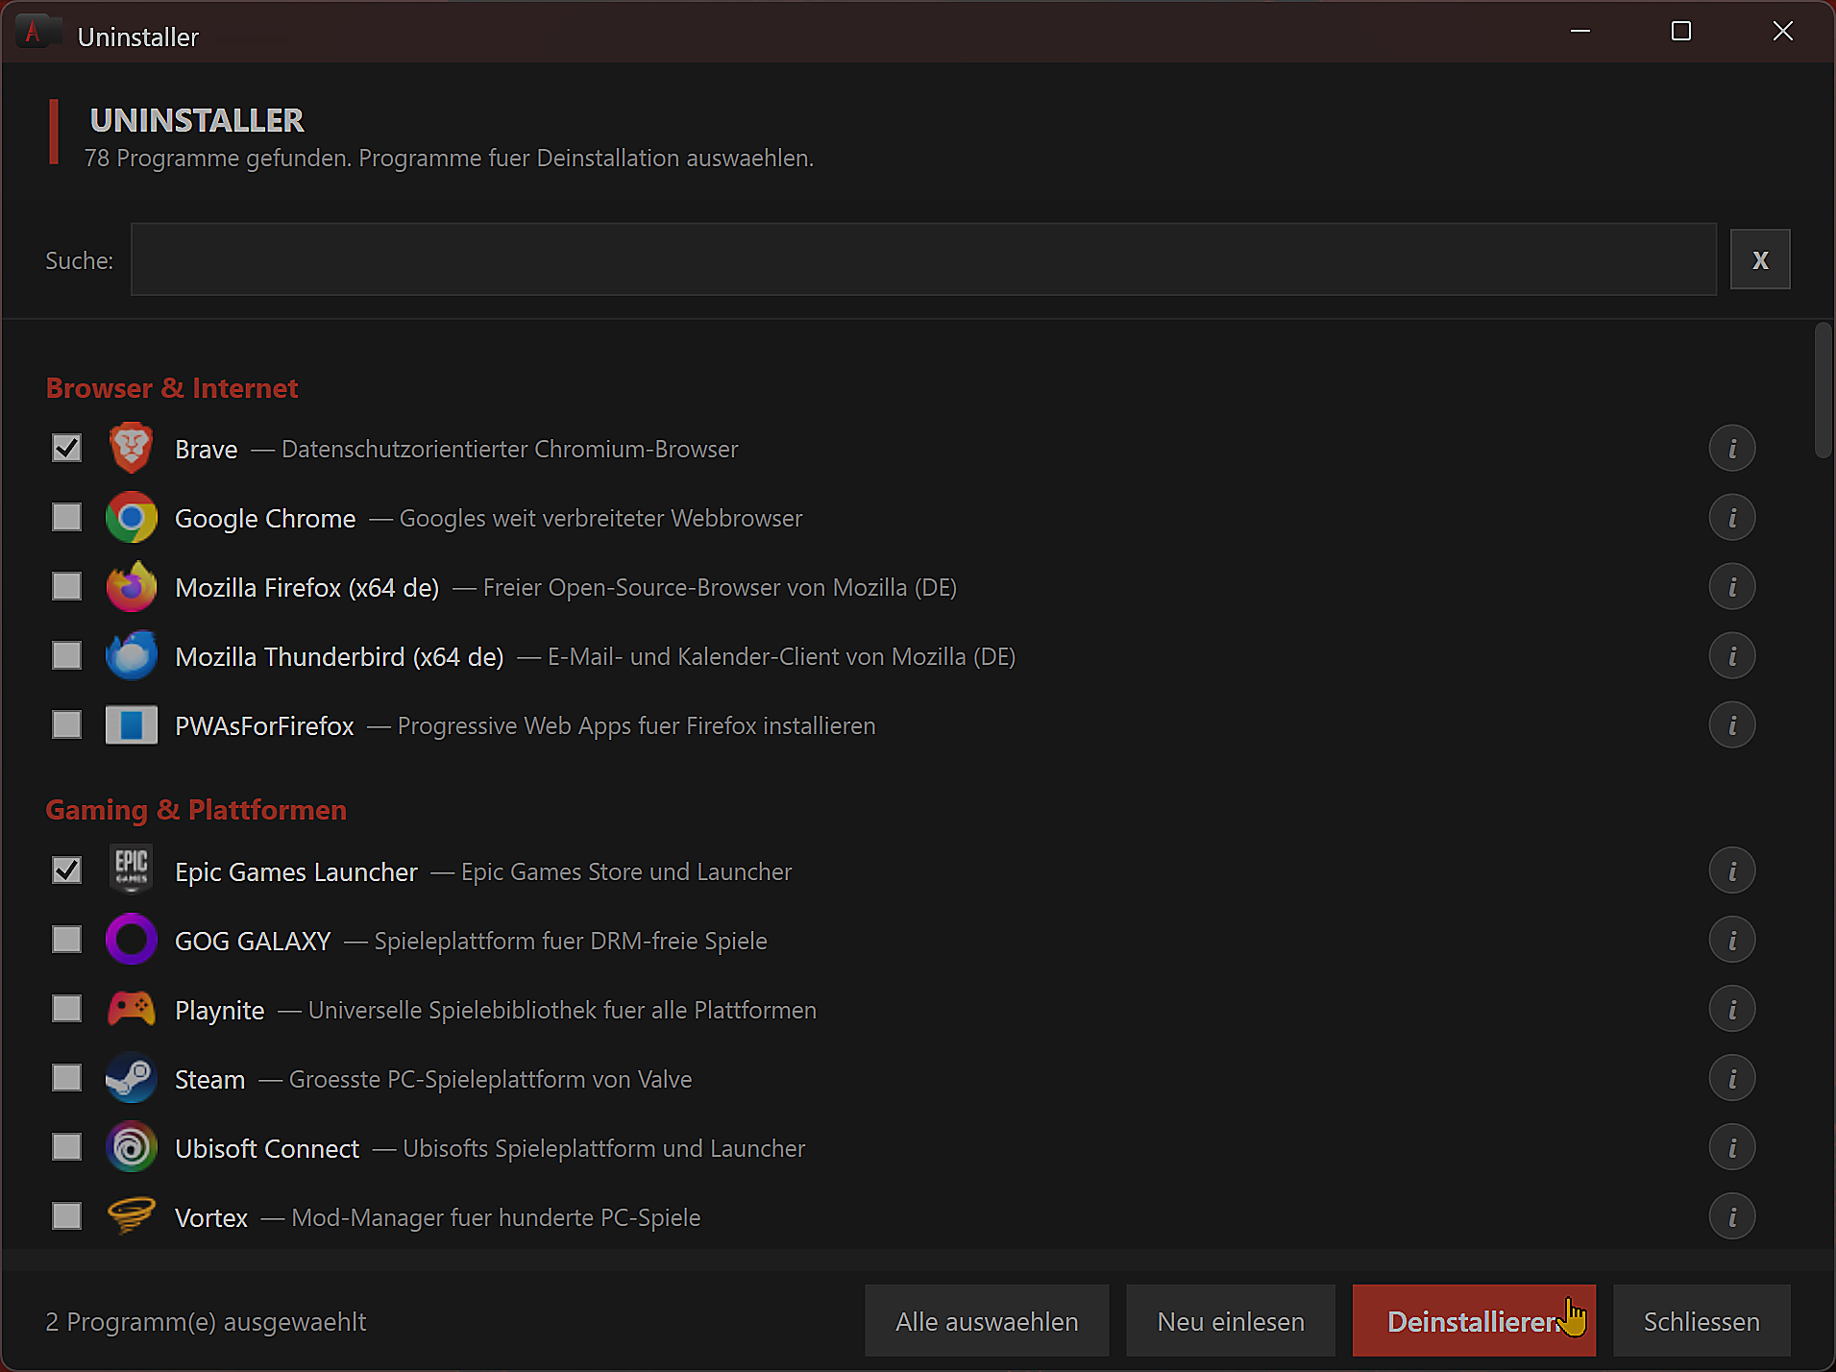1836x1372 pixels.
Task: Start uninstall with Deinstallieren button
Action: coord(1474,1321)
